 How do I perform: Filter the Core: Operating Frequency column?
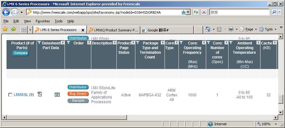click(181, 43)
